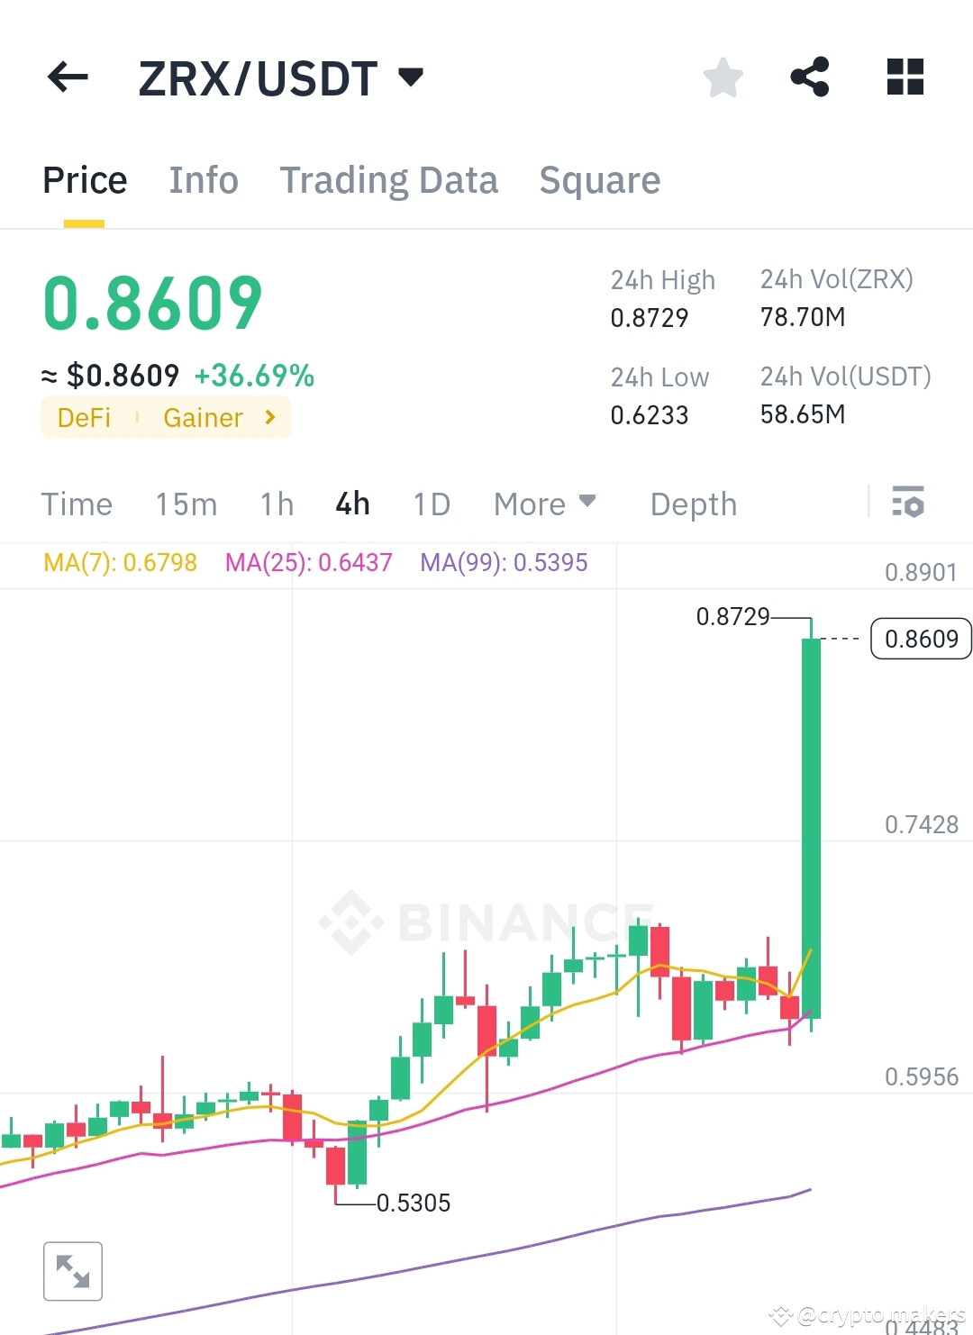Expand the More timeframes dropdown
This screenshot has height=1335, width=973.
543,504
